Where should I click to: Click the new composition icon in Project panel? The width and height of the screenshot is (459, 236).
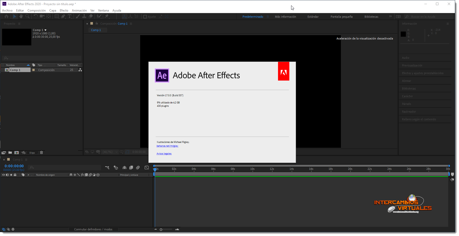click(x=16, y=153)
